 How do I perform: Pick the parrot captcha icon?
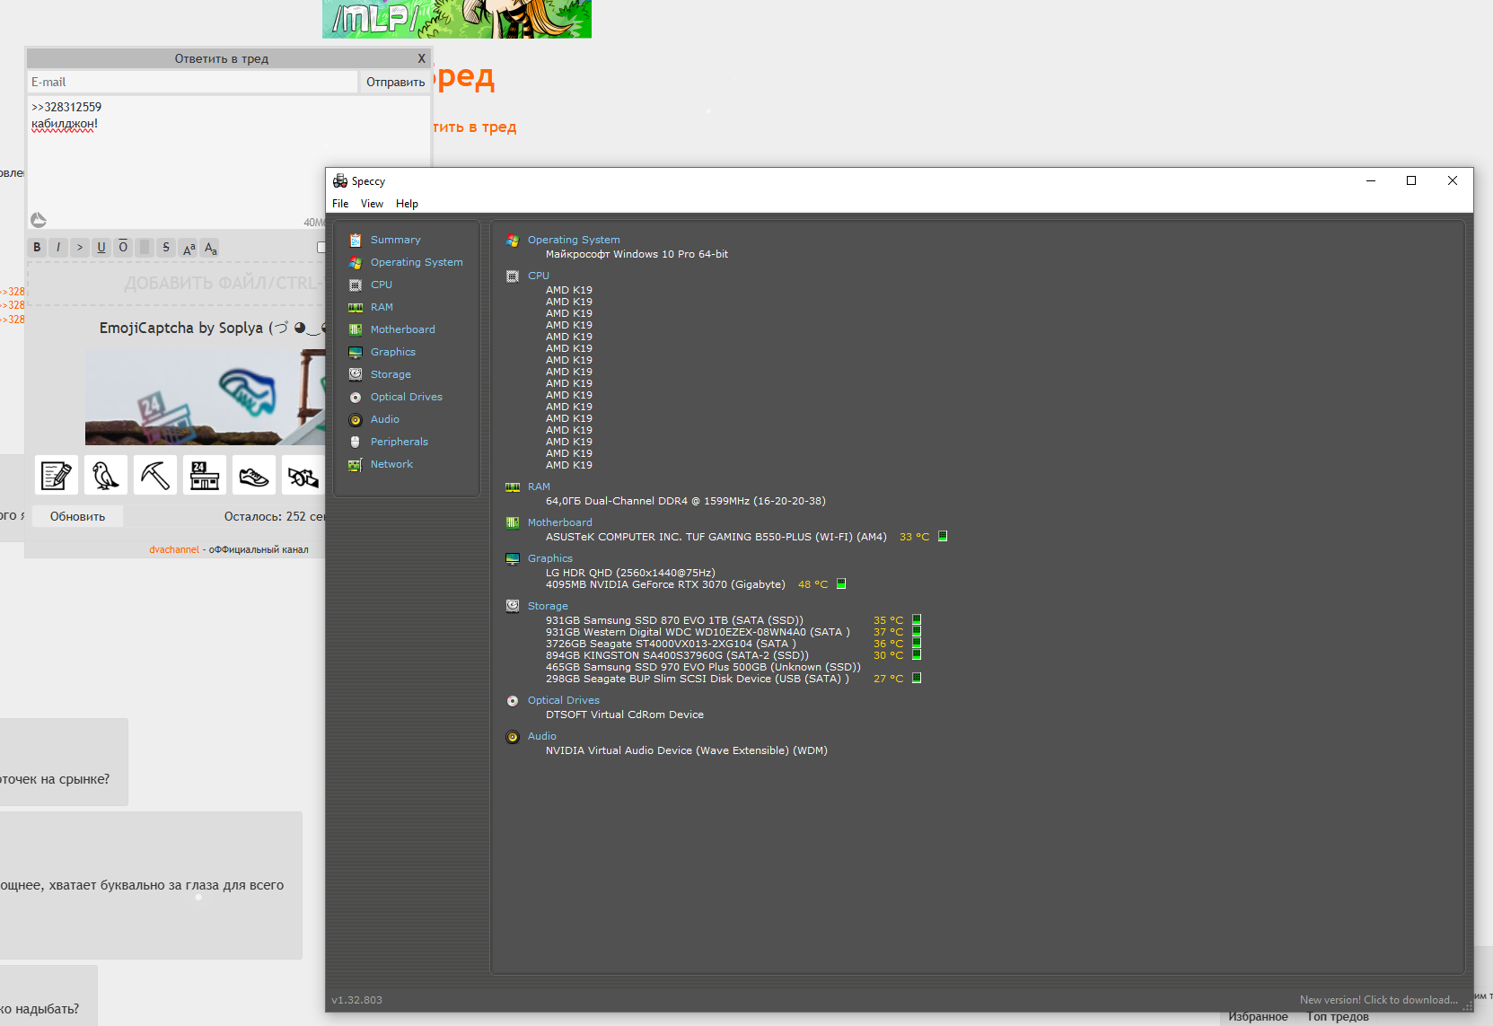coord(106,475)
